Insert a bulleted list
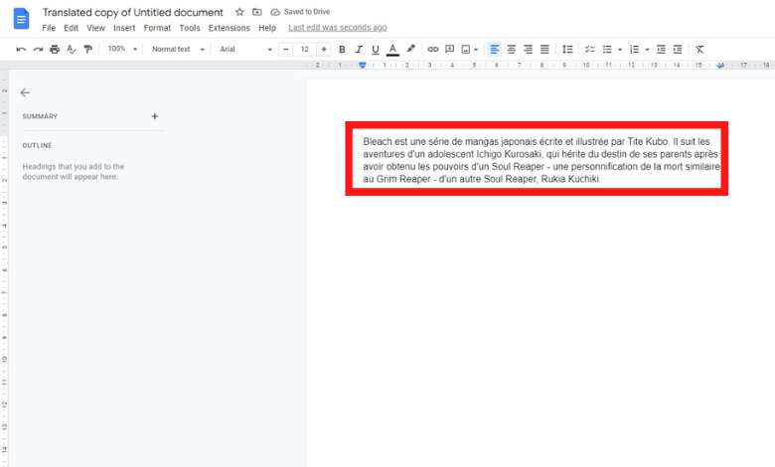This screenshot has height=467, width=775. click(607, 50)
